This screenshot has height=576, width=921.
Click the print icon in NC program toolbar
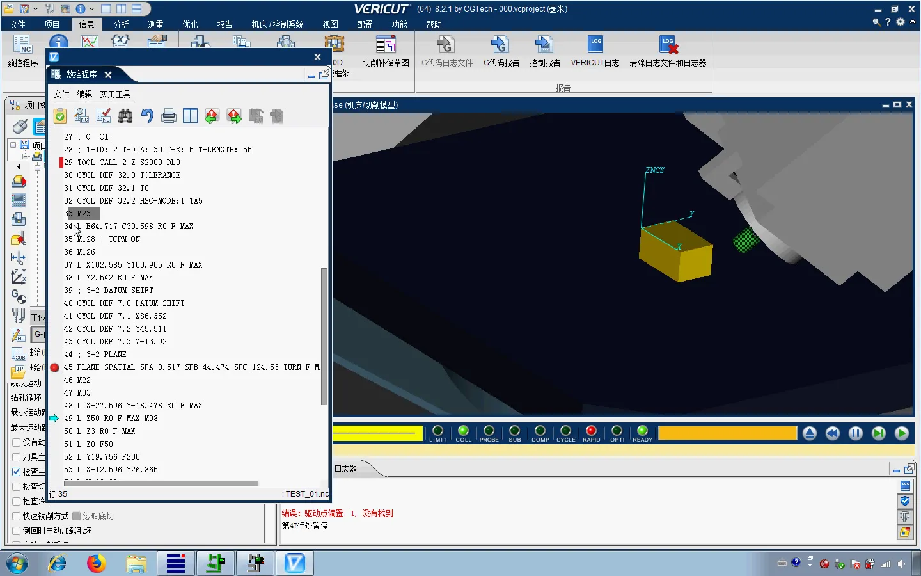point(169,116)
